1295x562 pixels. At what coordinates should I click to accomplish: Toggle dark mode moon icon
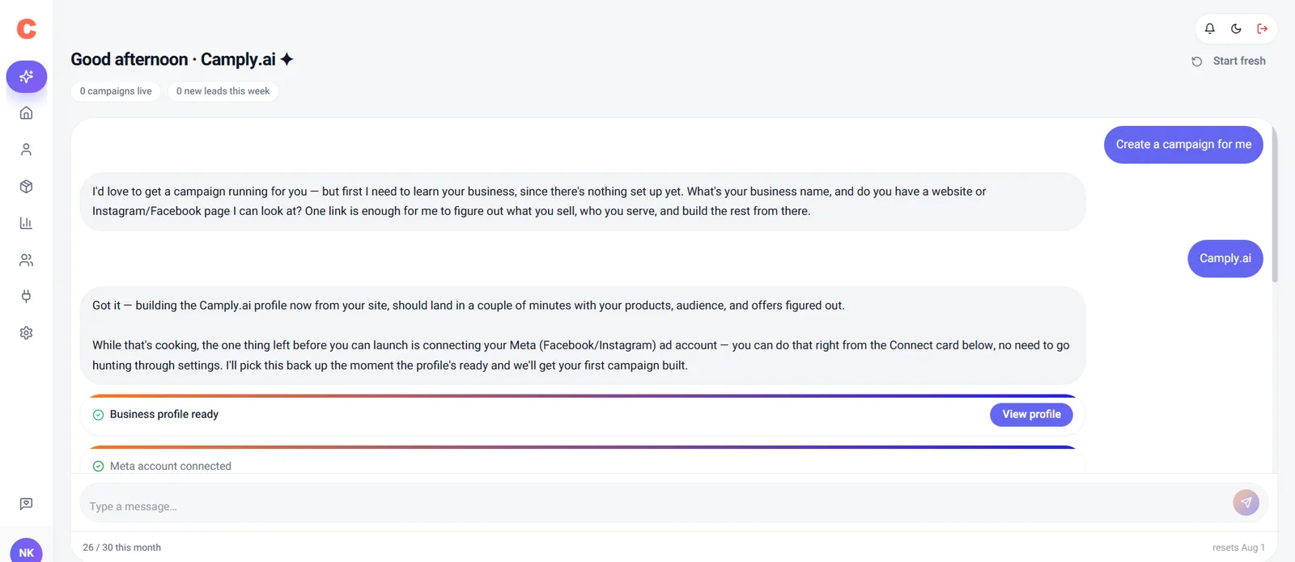click(x=1236, y=28)
